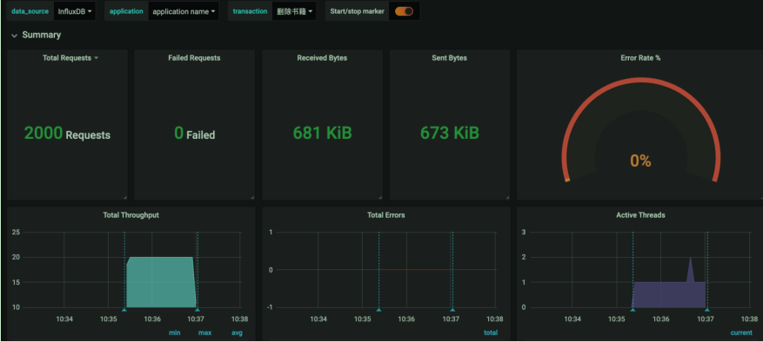This screenshot has width=763, height=342.
Task: Click the start marker triangle in Active Threads
Action: (632, 310)
